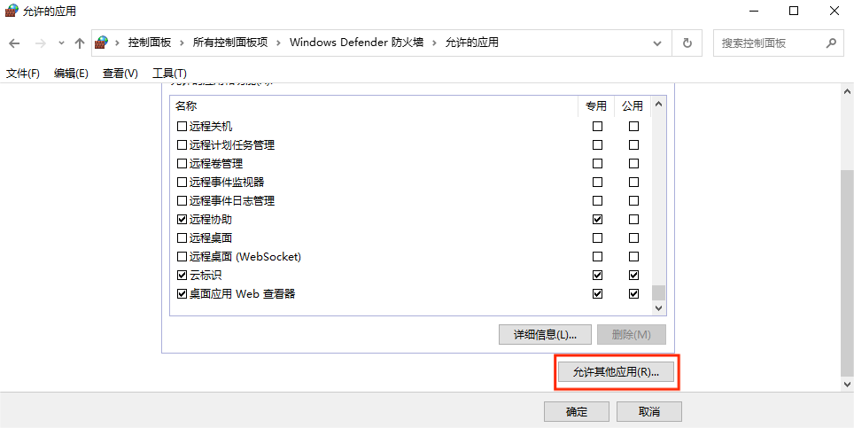The width and height of the screenshot is (854, 428).
Task: Enable the 远程计划任务管理 checkbox
Action: click(182, 144)
